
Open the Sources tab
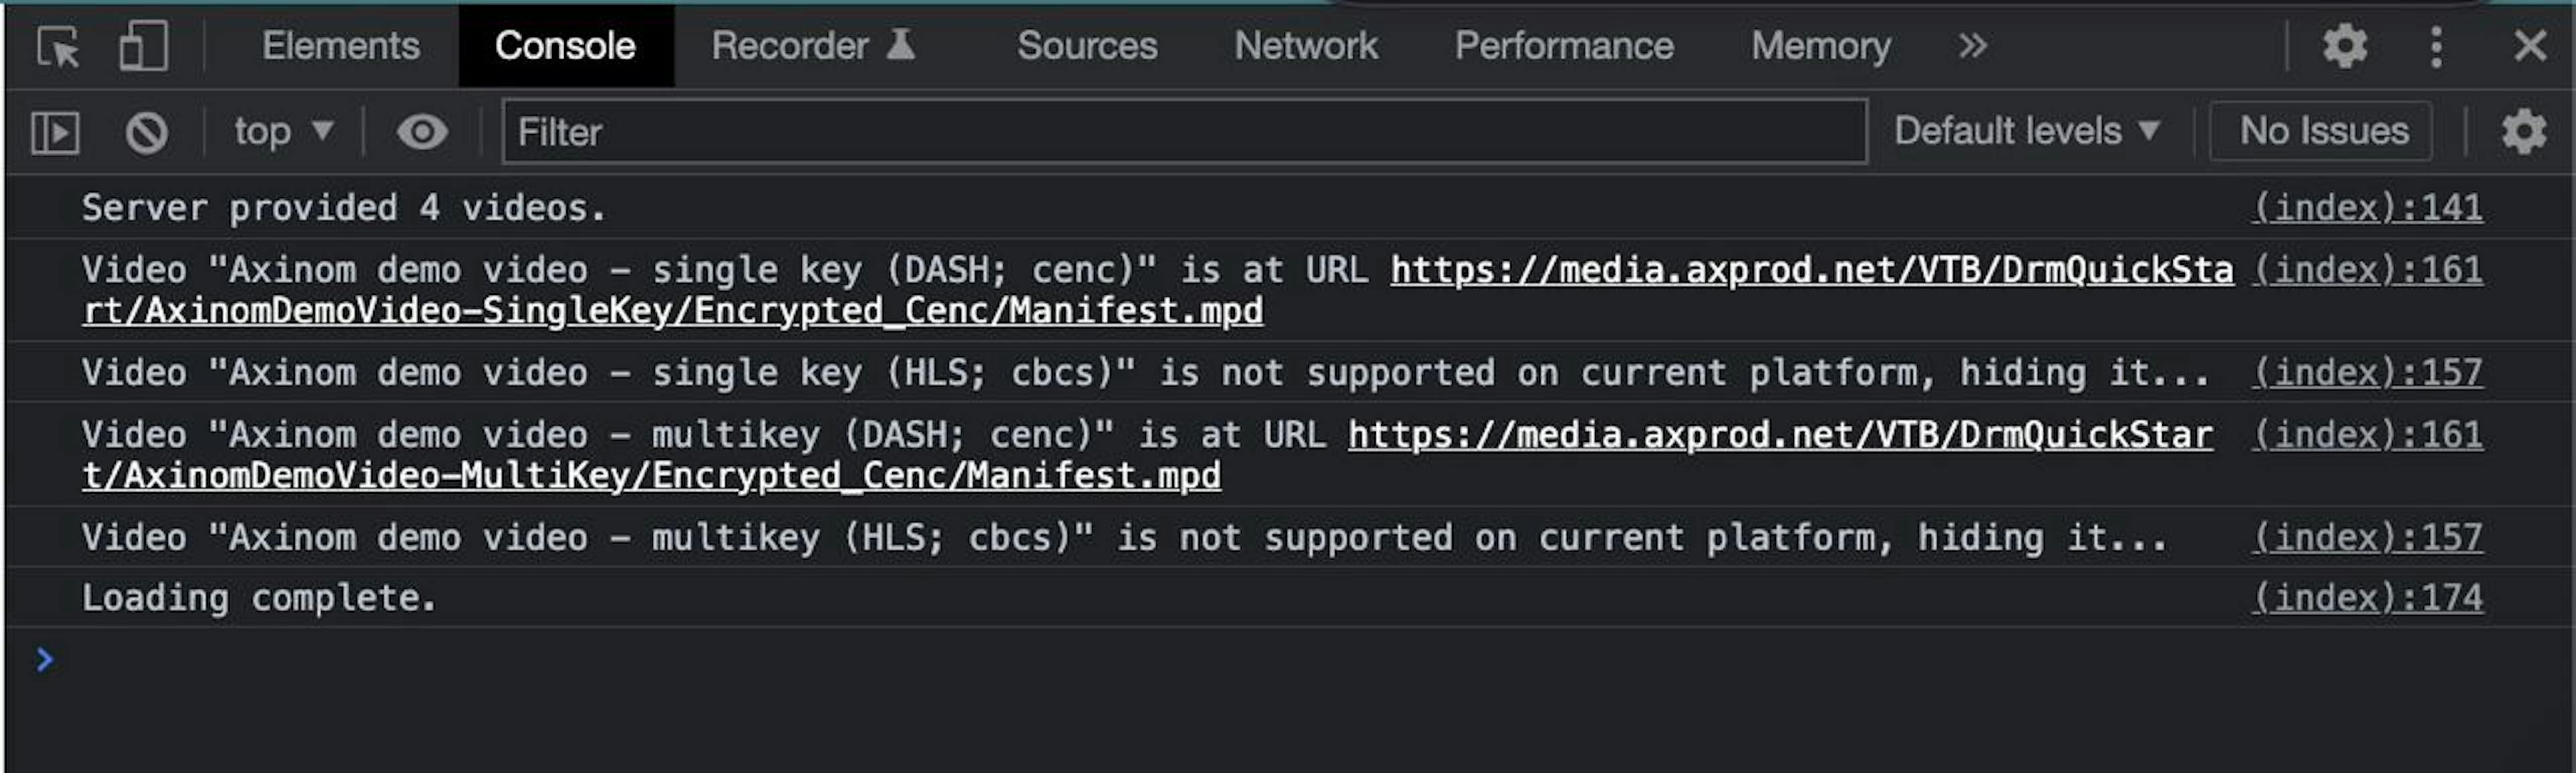(x=1087, y=46)
